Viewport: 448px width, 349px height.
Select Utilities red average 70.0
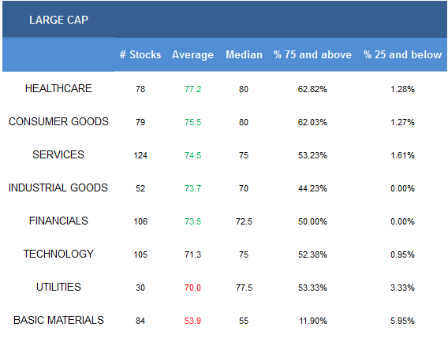[x=193, y=288]
